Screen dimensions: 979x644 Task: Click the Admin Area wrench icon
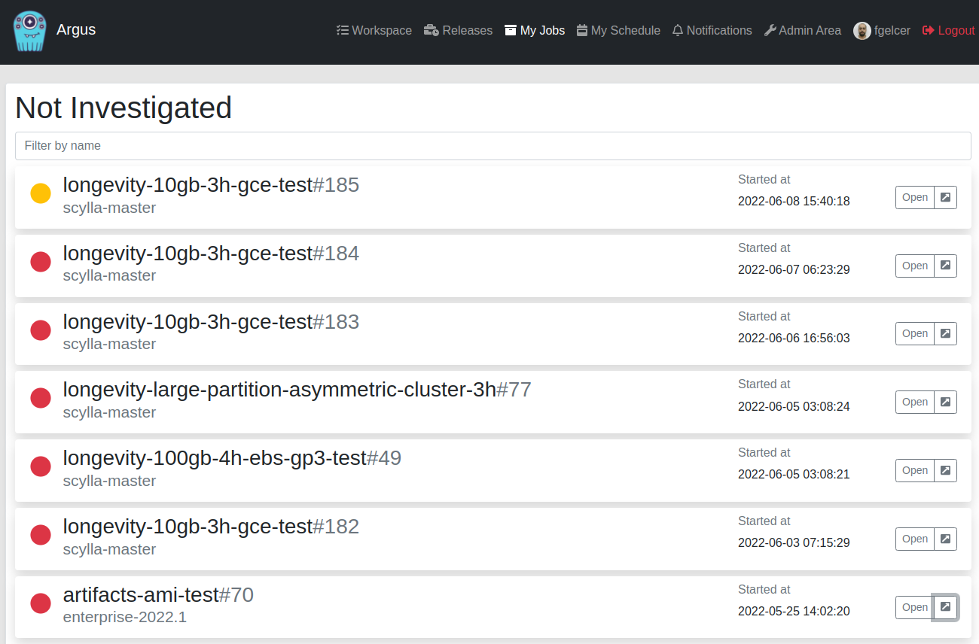(x=770, y=30)
